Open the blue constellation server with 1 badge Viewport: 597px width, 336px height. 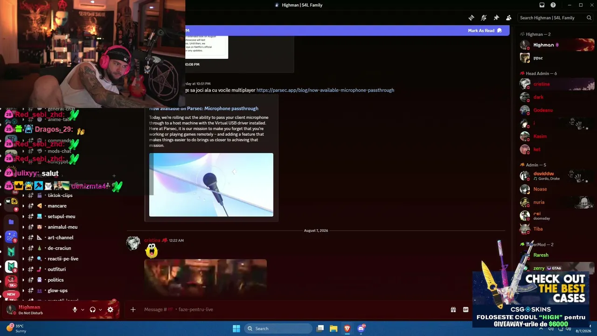11,237
